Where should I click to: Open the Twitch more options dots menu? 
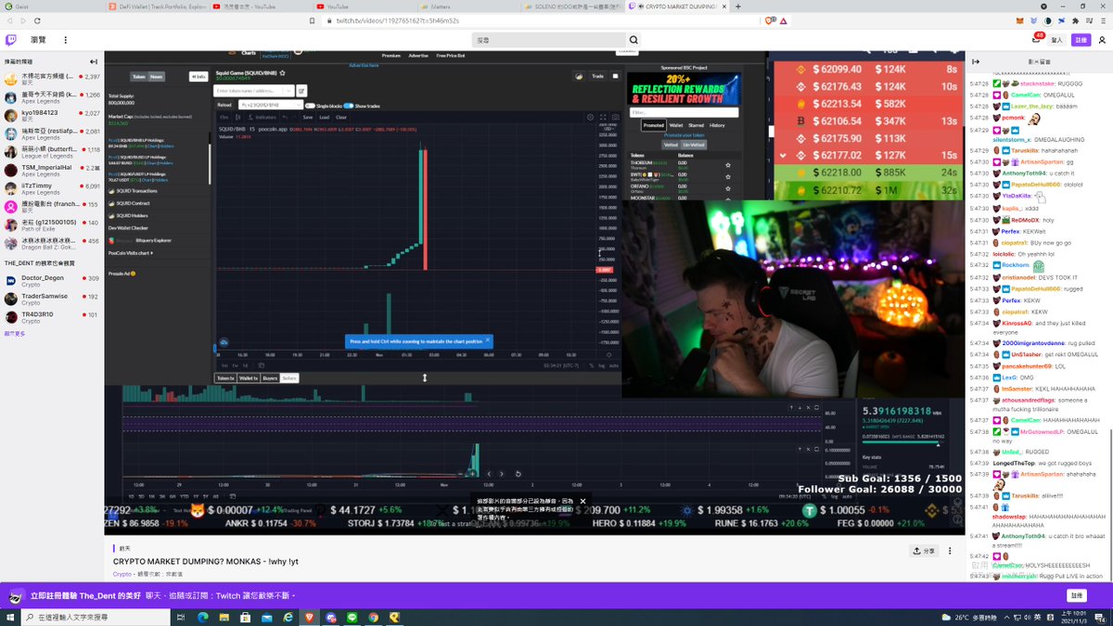coord(65,40)
